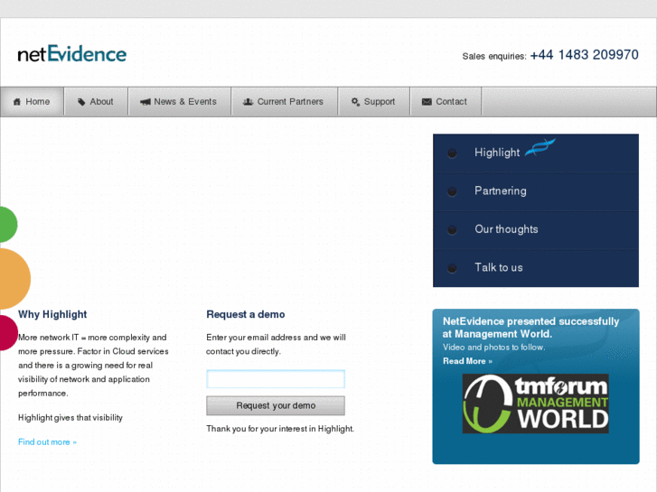Follow the Read More link
Viewport: 657px width, 492px height.
467,361
